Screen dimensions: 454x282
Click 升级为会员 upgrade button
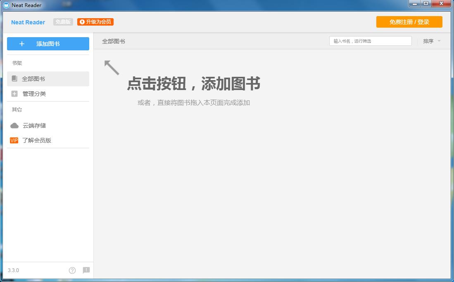95,22
